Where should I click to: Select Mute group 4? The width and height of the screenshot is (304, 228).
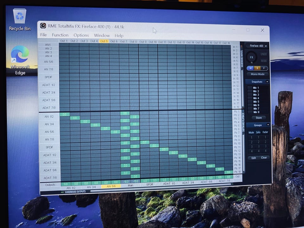coord(252,151)
